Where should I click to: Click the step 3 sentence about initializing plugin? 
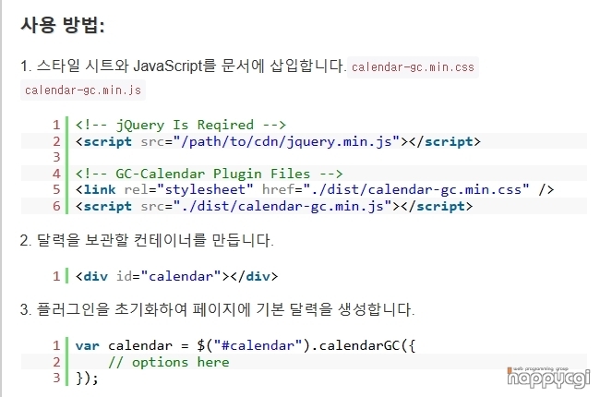[x=217, y=309]
